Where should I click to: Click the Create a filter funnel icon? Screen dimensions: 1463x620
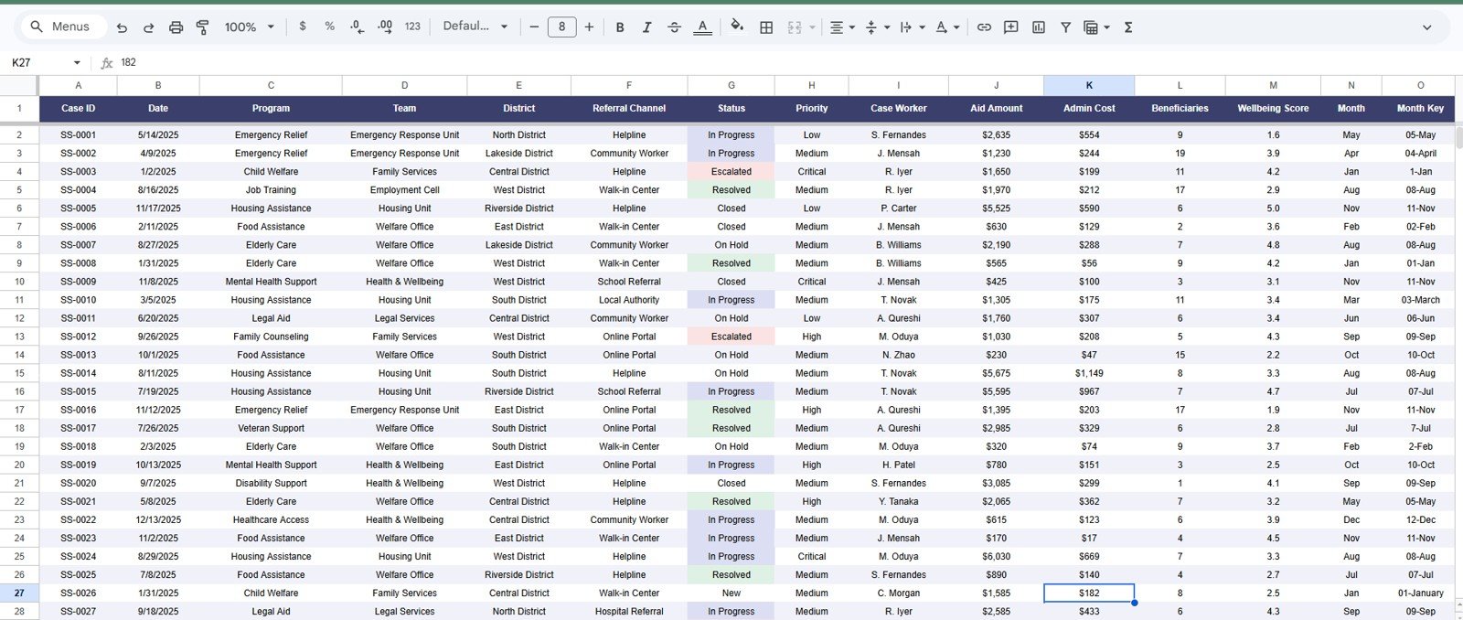1065,27
